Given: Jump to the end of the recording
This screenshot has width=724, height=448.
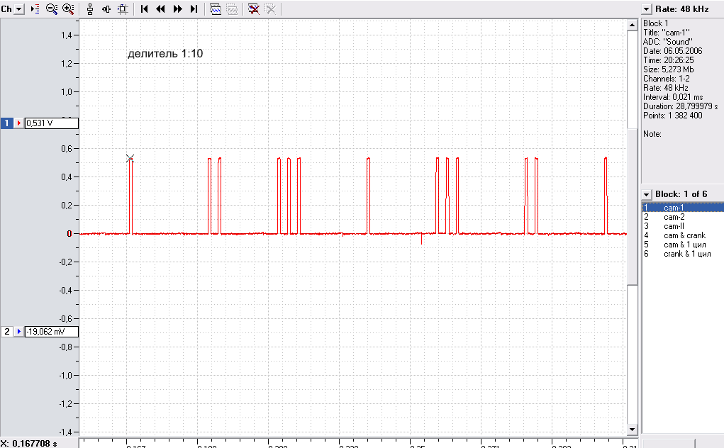Looking at the screenshot, I should (x=194, y=9).
